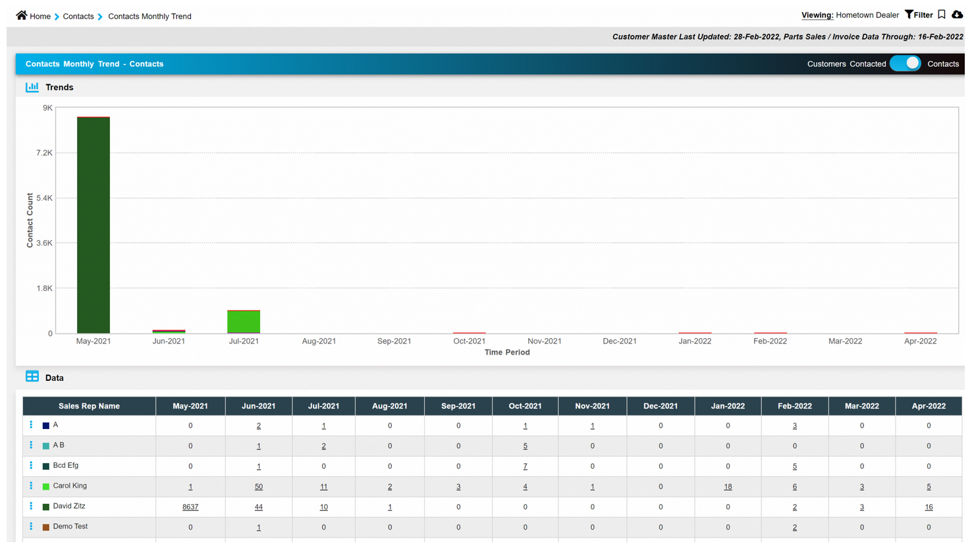
Task: Toggle Customers Contacted / Contacts switch
Action: (x=906, y=63)
